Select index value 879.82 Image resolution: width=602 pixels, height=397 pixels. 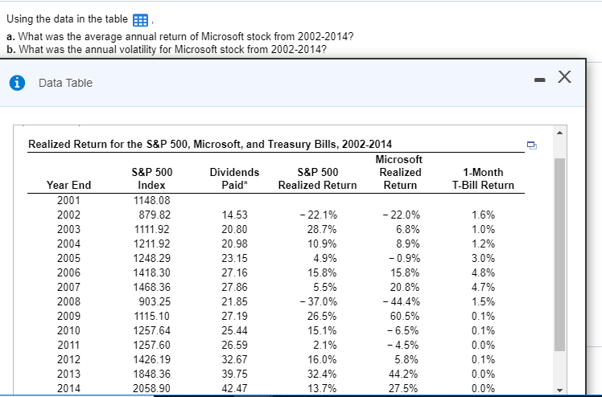click(155, 215)
